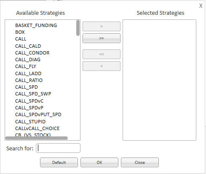Click the vertical scrollbar of Available Strategies

pos(78,28)
